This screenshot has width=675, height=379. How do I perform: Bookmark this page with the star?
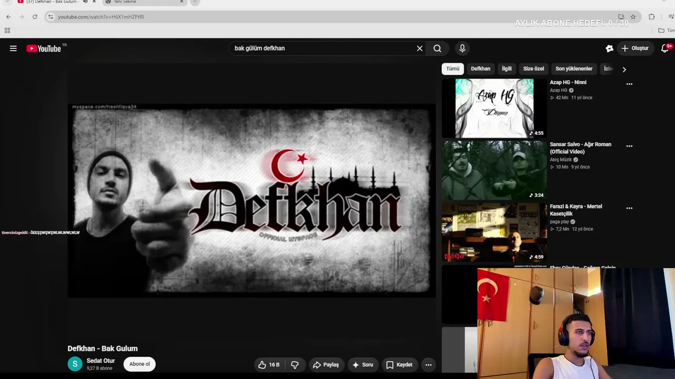[x=633, y=17]
